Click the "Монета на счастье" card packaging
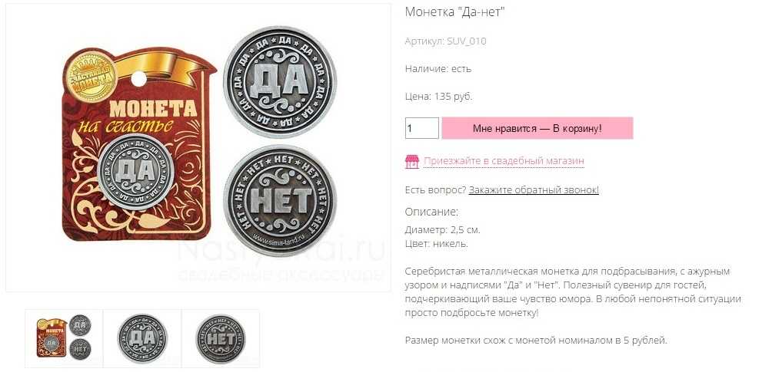The width and height of the screenshot is (762, 372). pyautogui.click(x=139, y=144)
